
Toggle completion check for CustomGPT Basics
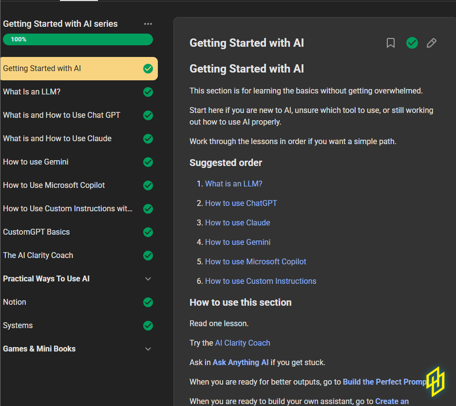tap(148, 232)
